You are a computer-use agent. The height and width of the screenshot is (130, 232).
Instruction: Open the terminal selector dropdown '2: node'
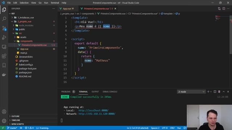[x=191, y=92]
